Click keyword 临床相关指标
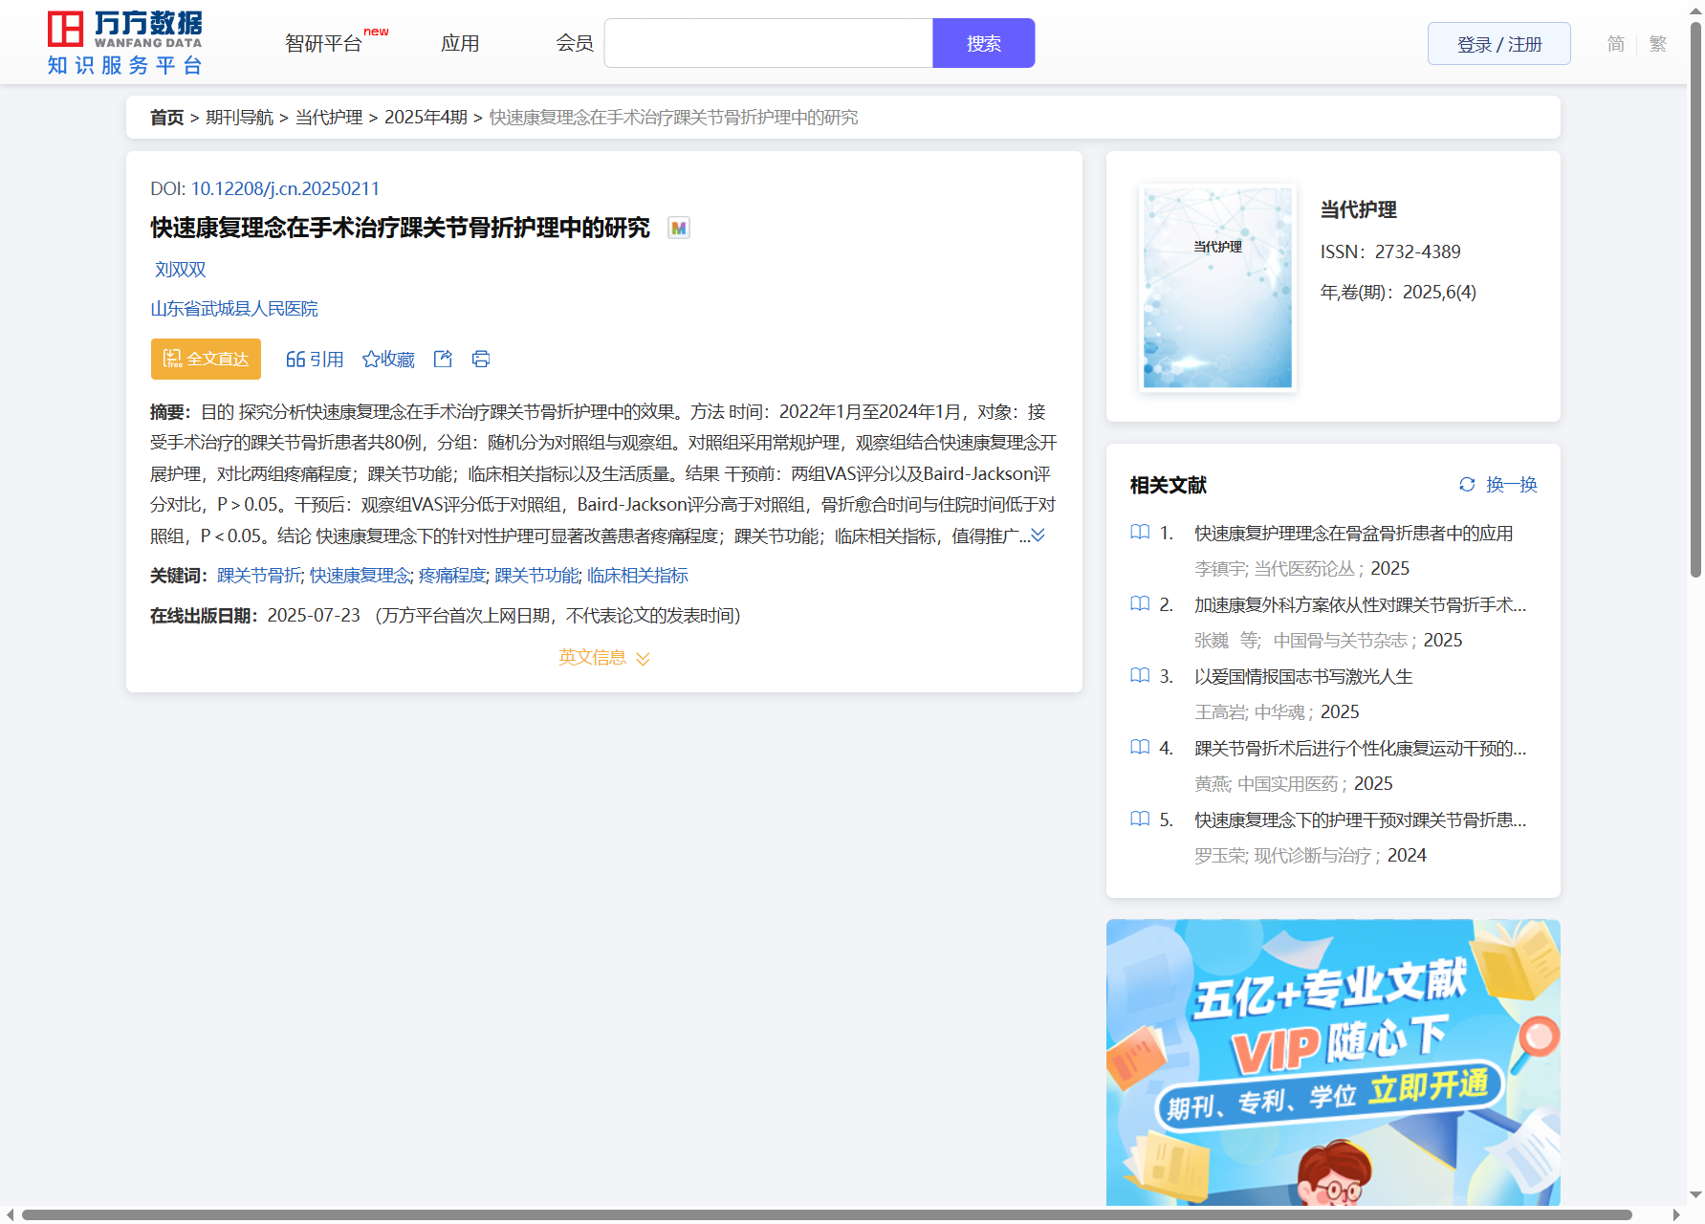Image resolution: width=1705 pixels, height=1224 pixels. [x=638, y=576]
